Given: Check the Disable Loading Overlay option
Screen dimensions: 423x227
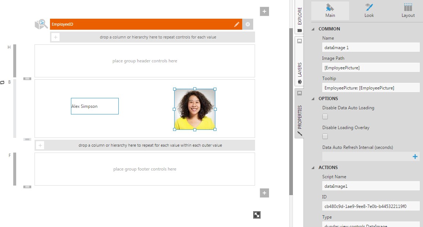Looking at the screenshot, I should pos(325,136).
